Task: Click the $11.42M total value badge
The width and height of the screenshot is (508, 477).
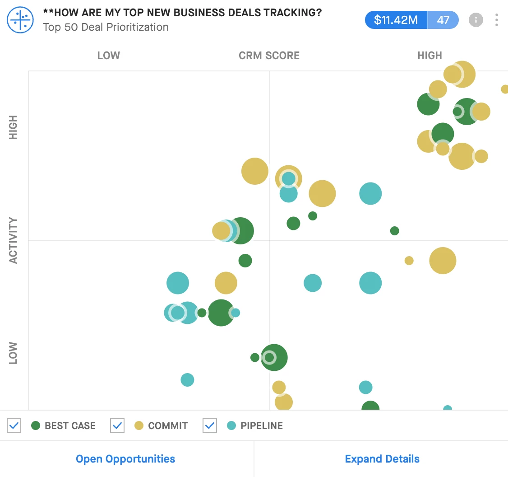Action: pyautogui.click(x=396, y=20)
